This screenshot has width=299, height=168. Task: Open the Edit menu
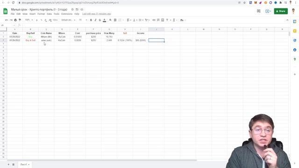coord(19,14)
